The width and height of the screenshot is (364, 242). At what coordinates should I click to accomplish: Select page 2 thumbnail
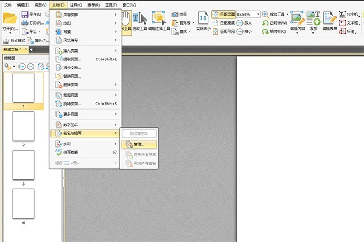pos(24,126)
